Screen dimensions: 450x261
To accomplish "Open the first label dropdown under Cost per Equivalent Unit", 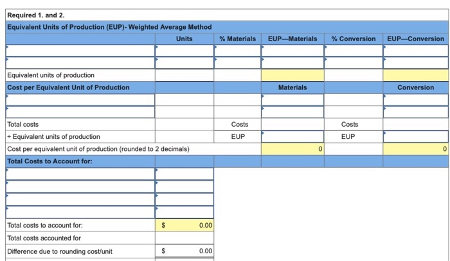I will coord(80,100).
